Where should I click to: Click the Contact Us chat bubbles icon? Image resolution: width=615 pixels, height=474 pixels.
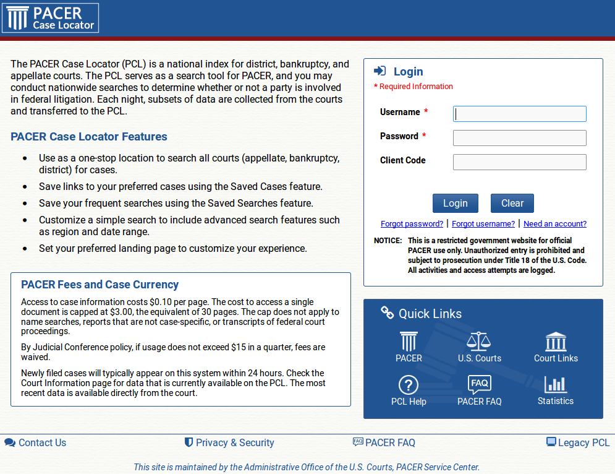point(10,442)
